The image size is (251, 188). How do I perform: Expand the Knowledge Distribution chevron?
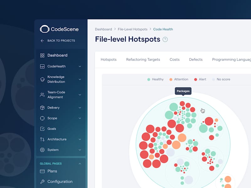(x=80, y=79)
